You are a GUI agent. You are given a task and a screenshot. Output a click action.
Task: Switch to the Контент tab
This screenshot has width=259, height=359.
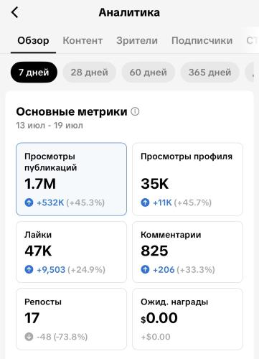[83, 40]
